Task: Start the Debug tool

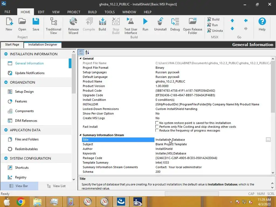Action: coord(175,24)
